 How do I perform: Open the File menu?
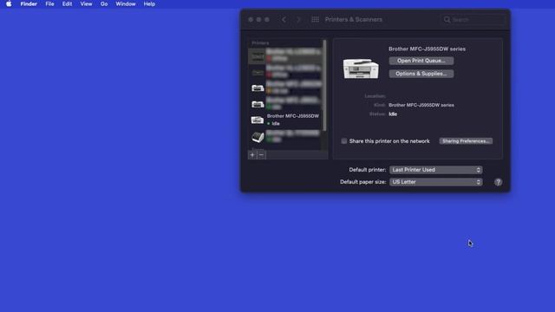click(x=49, y=3)
